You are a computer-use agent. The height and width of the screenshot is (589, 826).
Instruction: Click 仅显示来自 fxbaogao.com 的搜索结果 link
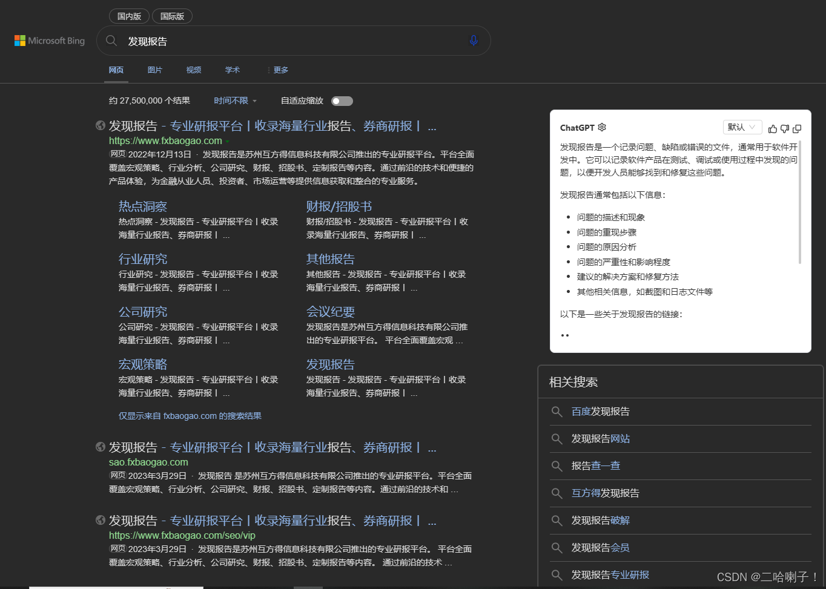(190, 416)
